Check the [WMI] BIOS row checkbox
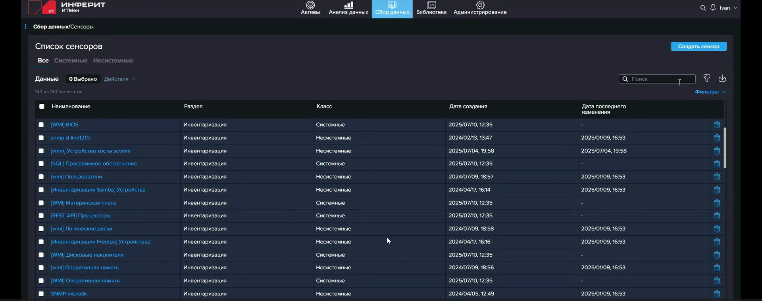The image size is (762, 301). 41,125
